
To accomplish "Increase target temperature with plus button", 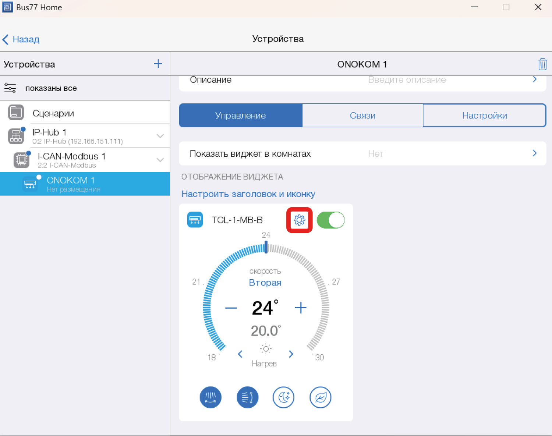I will pos(300,308).
